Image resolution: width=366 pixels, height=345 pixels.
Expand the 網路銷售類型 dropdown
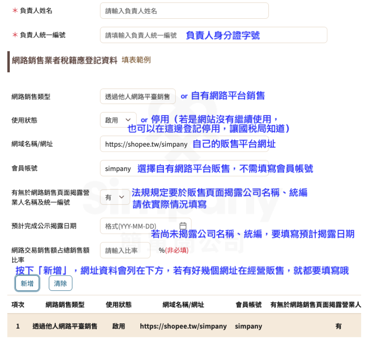(x=138, y=97)
